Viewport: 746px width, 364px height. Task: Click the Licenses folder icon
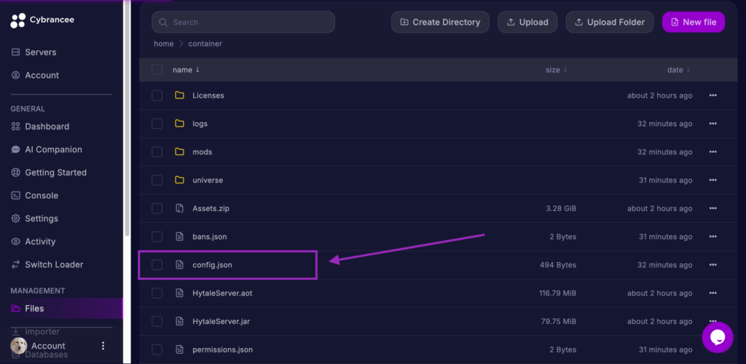tap(179, 95)
